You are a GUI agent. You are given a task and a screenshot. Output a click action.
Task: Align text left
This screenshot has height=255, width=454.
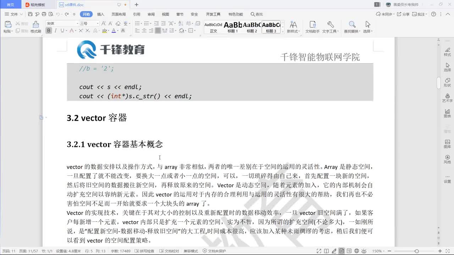(x=137, y=31)
